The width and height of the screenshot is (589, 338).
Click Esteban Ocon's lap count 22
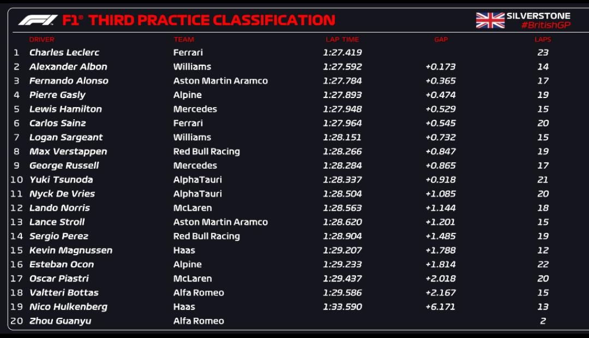pyautogui.click(x=543, y=265)
